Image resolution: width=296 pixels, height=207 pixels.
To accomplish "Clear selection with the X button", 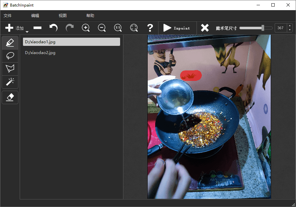I will 205,28.
